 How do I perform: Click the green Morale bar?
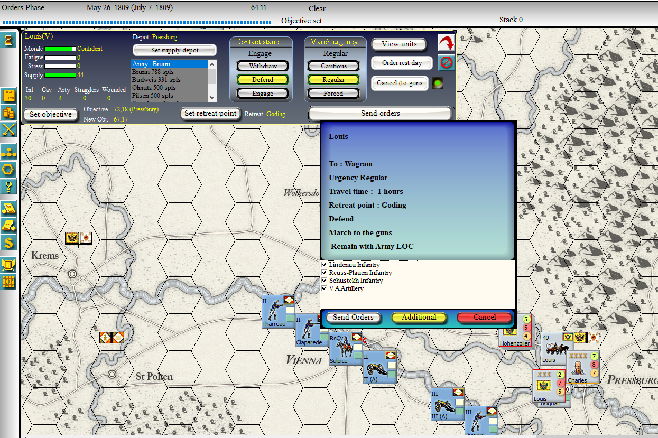pyautogui.click(x=60, y=49)
